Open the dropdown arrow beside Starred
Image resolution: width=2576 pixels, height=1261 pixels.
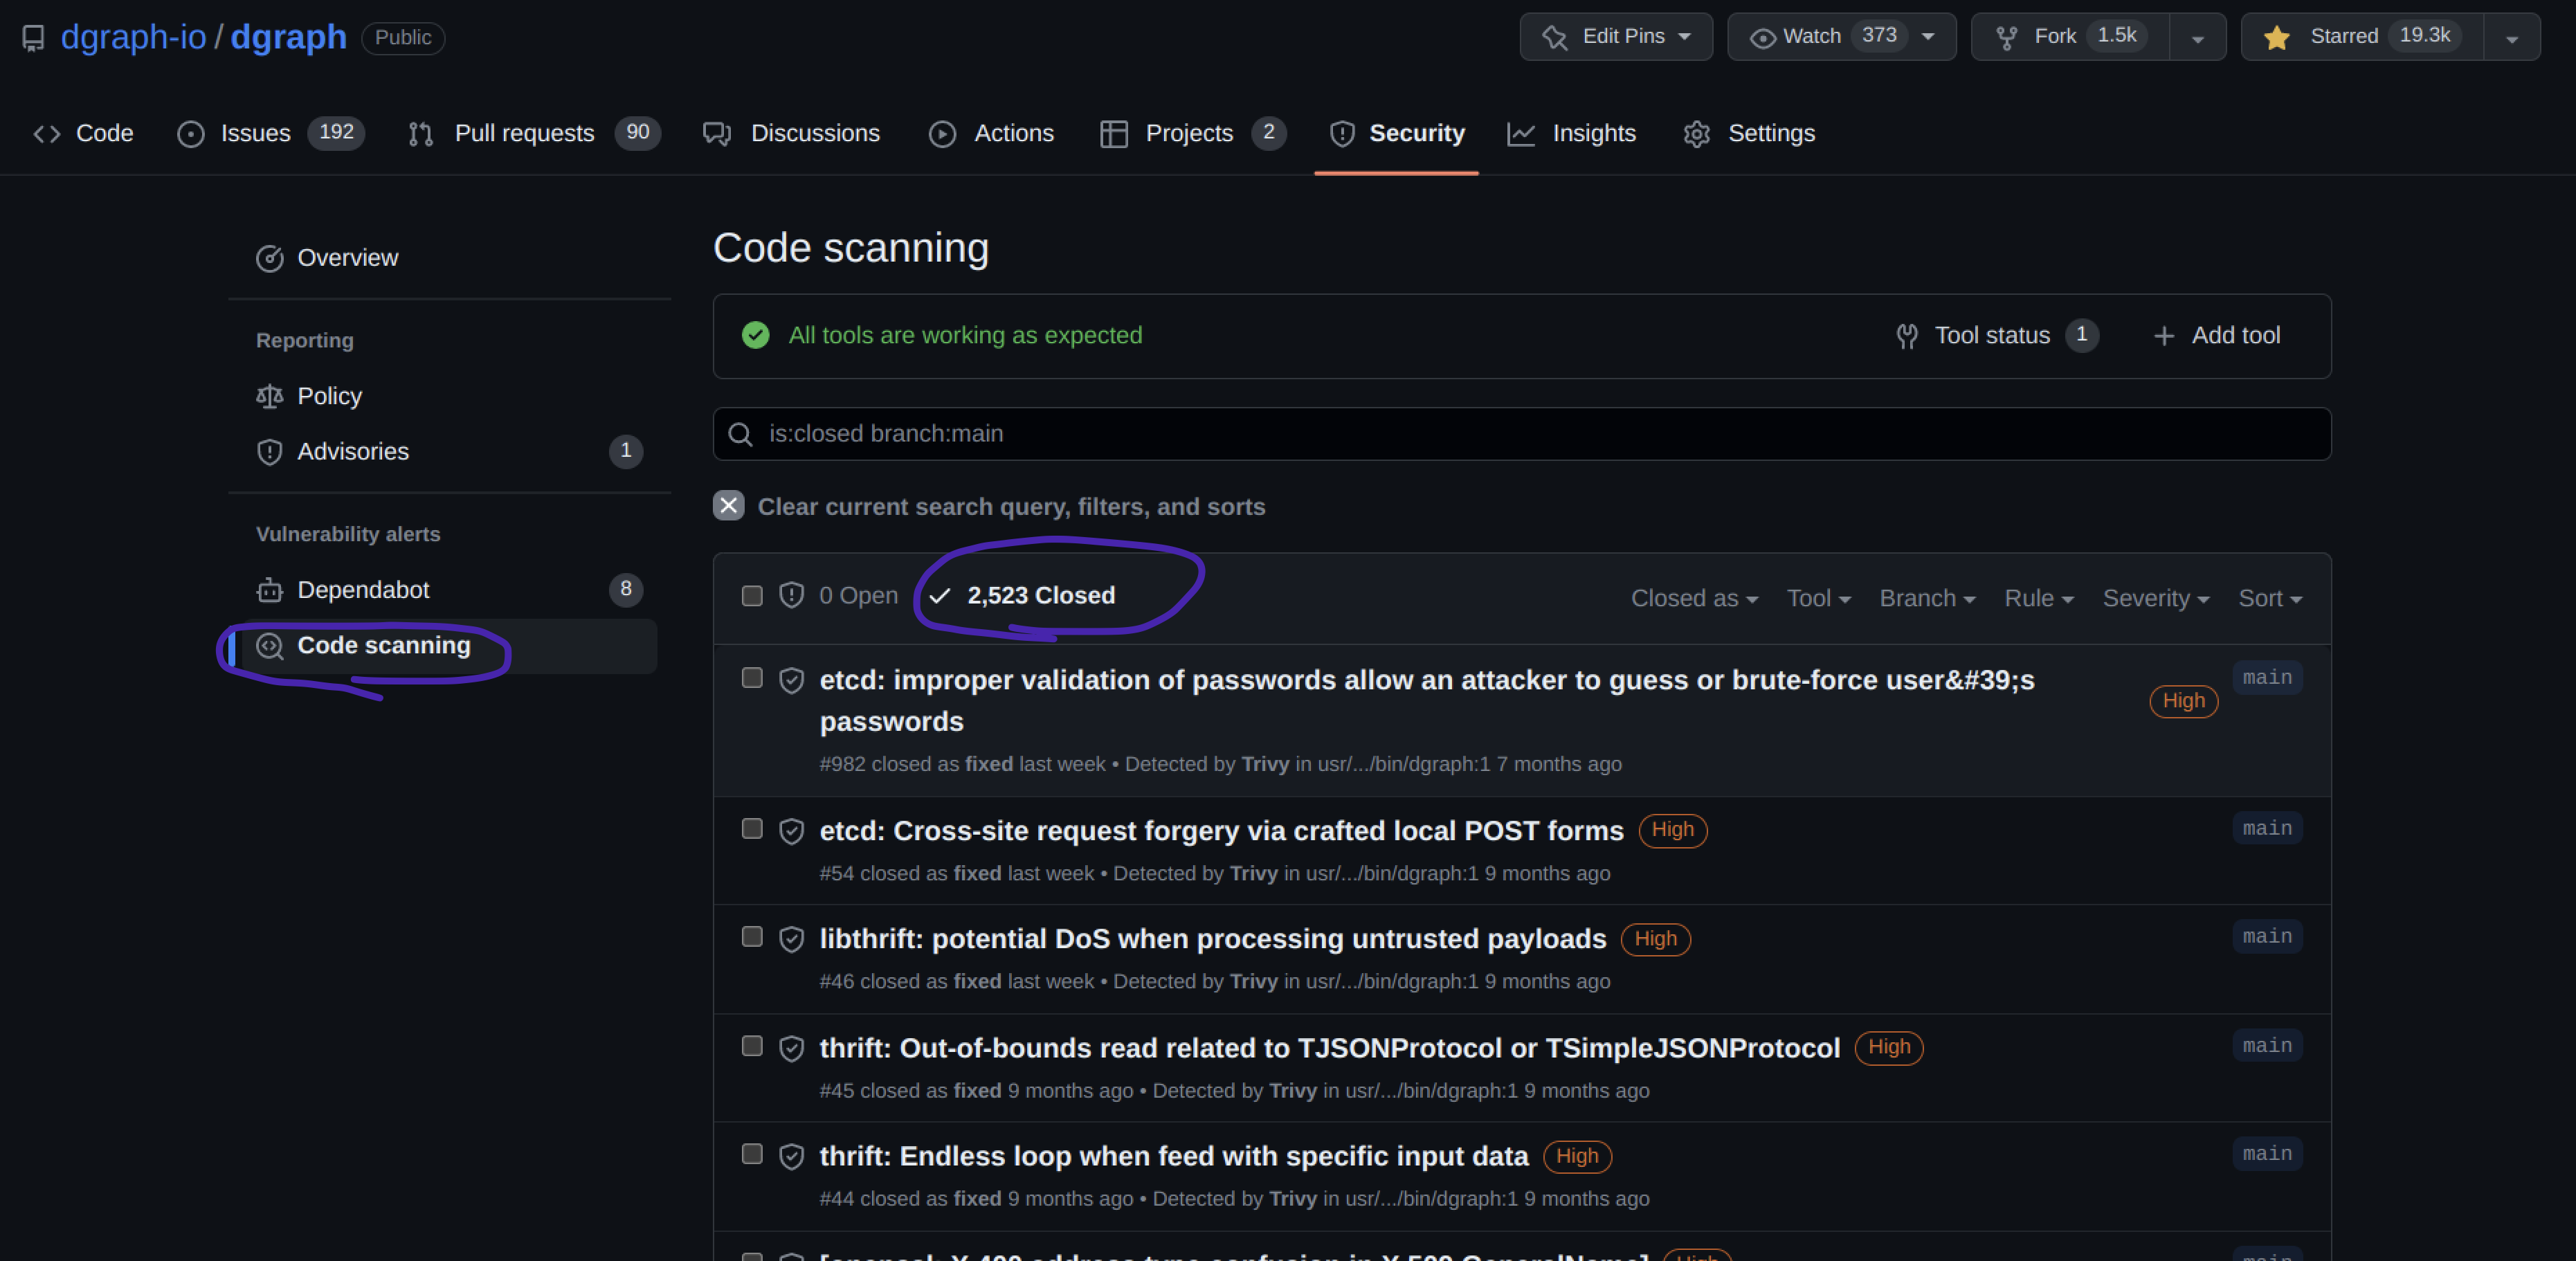2511,38
